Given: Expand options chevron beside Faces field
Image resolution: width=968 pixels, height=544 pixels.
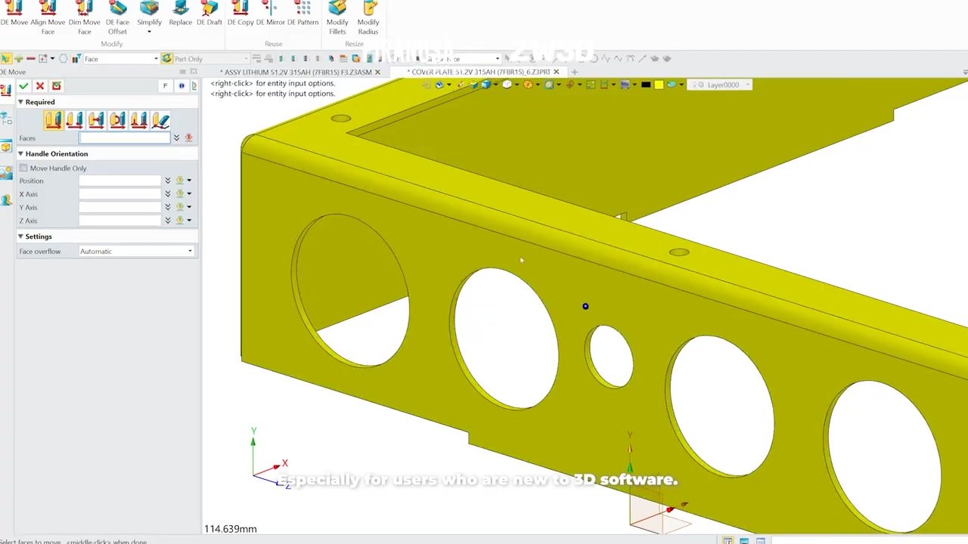Looking at the screenshot, I should pos(176,138).
